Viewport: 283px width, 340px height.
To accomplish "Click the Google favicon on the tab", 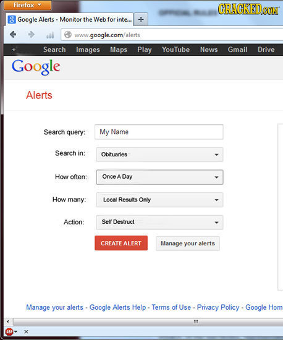I will pos(12,20).
